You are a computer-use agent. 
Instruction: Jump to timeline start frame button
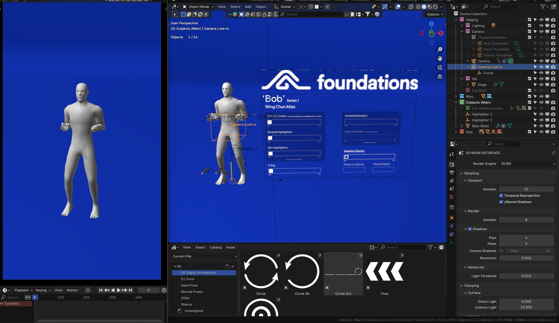tap(101, 290)
